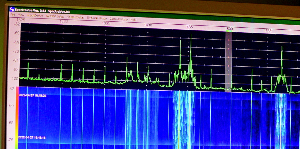Click the 1430 frequency label

148,25
